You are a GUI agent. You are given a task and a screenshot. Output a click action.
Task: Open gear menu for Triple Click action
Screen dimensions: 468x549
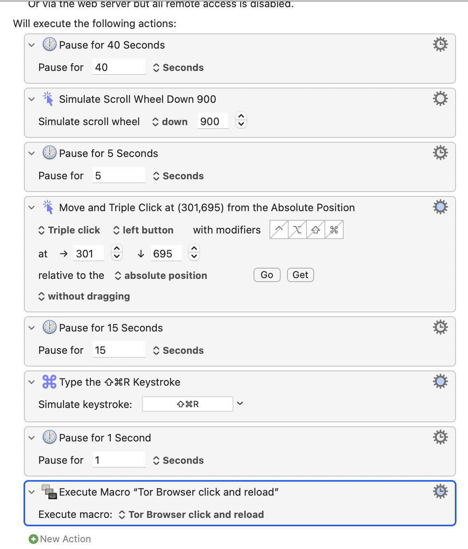pyautogui.click(x=440, y=207)
